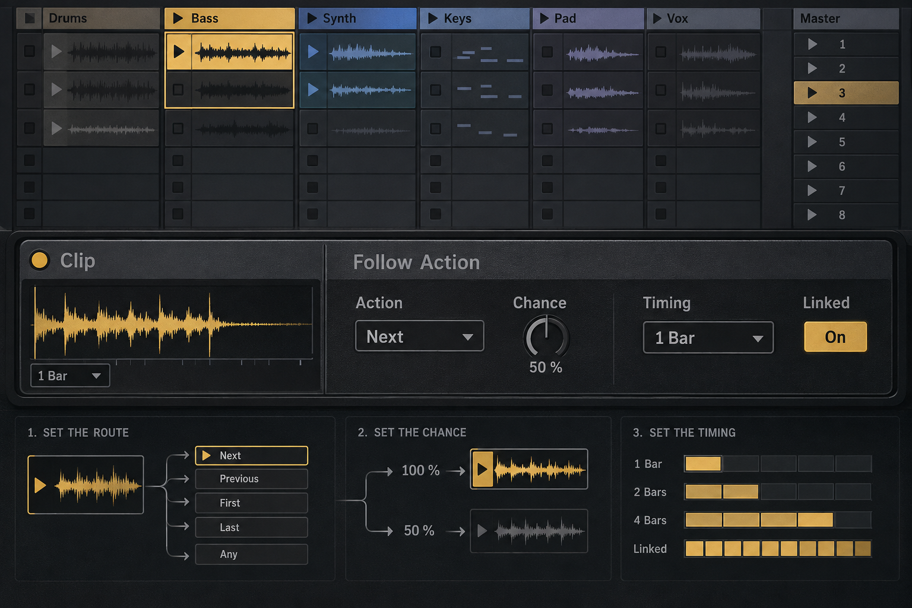
Task: Select the Drums track header
Action: pos(101,18)
